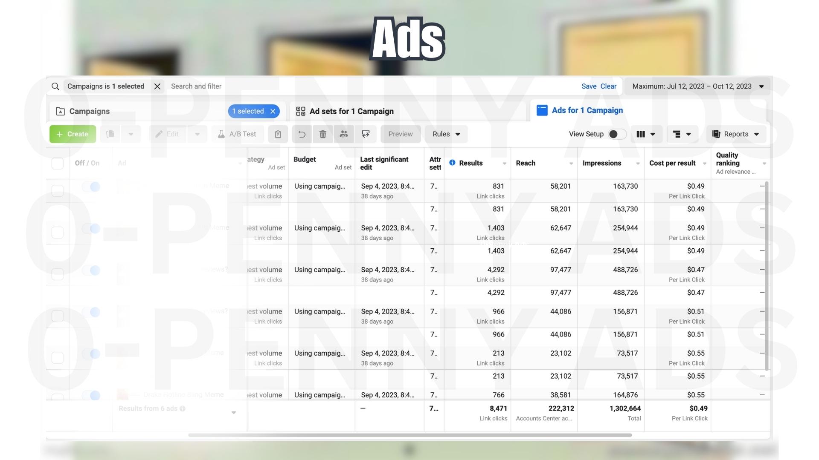Click the blue Ads tab icon
Image resolution: width=819 pixels, height=460 pixels.
click(542, 110)
